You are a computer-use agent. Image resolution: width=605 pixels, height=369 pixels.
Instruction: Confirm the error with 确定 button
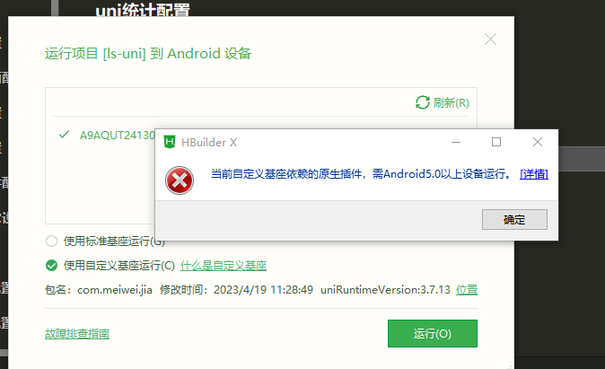click(x=514, y=219)
